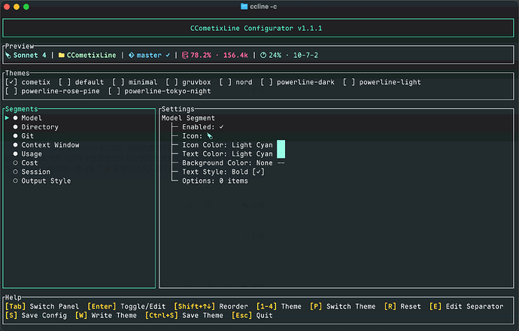Click the [W] Write Theme shortcut

(106, 315)
